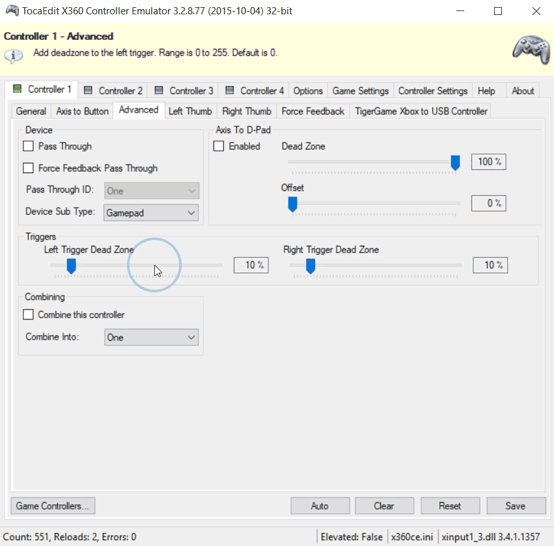Click the Game Controllers... button
Image resolution: width=554 pixels, height=546 pixels.
pos(53,506)
